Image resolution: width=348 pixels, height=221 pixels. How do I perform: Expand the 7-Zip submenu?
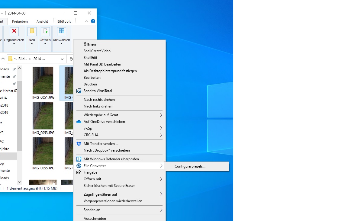[162, 128]
